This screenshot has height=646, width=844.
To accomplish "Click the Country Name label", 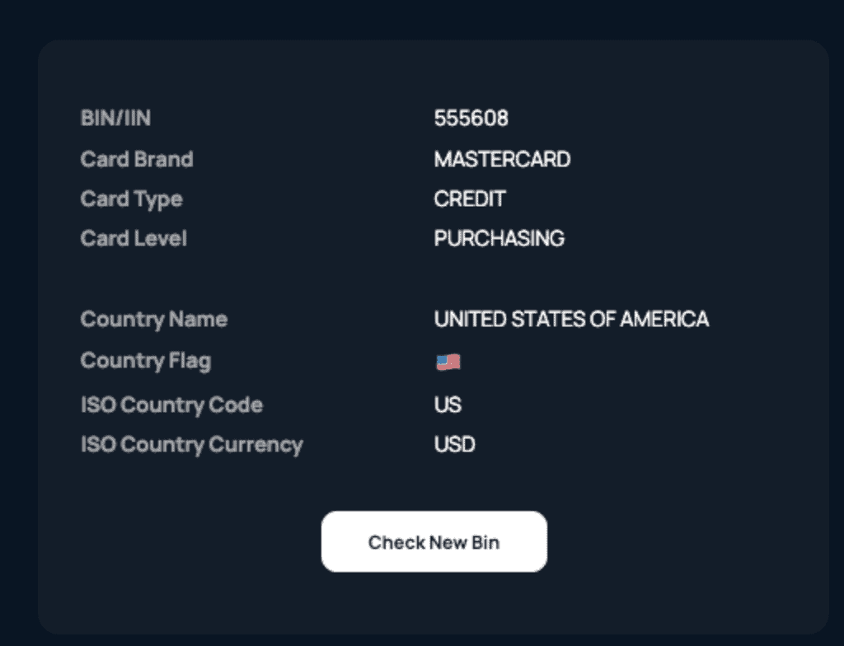I will (154, 320).
